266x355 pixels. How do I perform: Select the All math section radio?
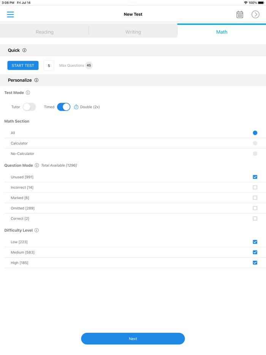coord(255,133)
